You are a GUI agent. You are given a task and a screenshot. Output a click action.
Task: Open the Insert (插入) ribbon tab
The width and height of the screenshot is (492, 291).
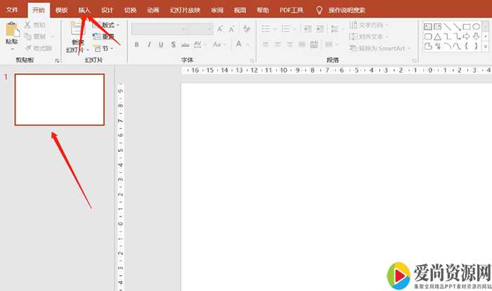tap(84, 11)
